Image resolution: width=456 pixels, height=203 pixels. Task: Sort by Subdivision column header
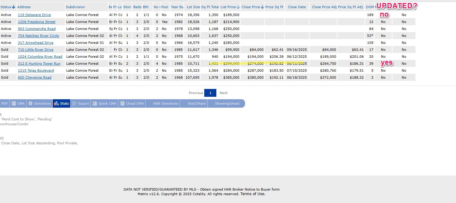[75, 7]
